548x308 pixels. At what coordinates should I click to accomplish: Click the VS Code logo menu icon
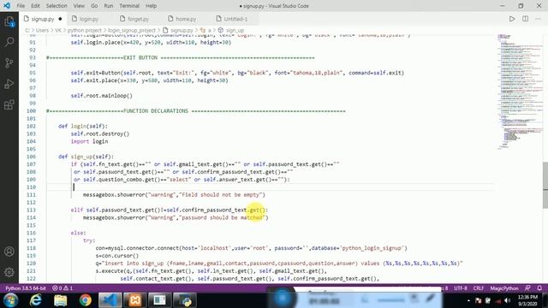(x=7, y=6)
